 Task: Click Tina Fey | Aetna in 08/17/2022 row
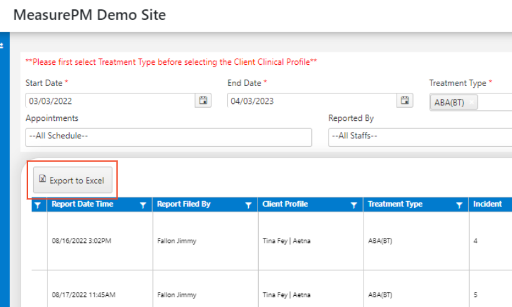(287, 295)
